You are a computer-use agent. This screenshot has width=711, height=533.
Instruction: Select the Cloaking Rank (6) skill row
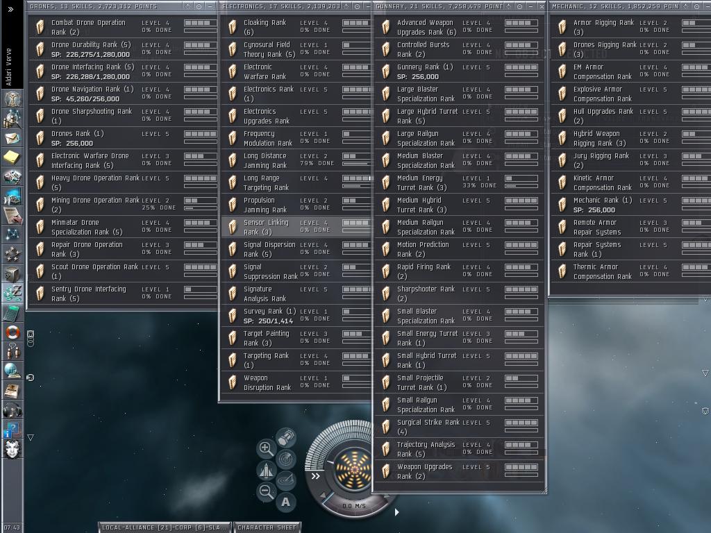coord(296,27)
